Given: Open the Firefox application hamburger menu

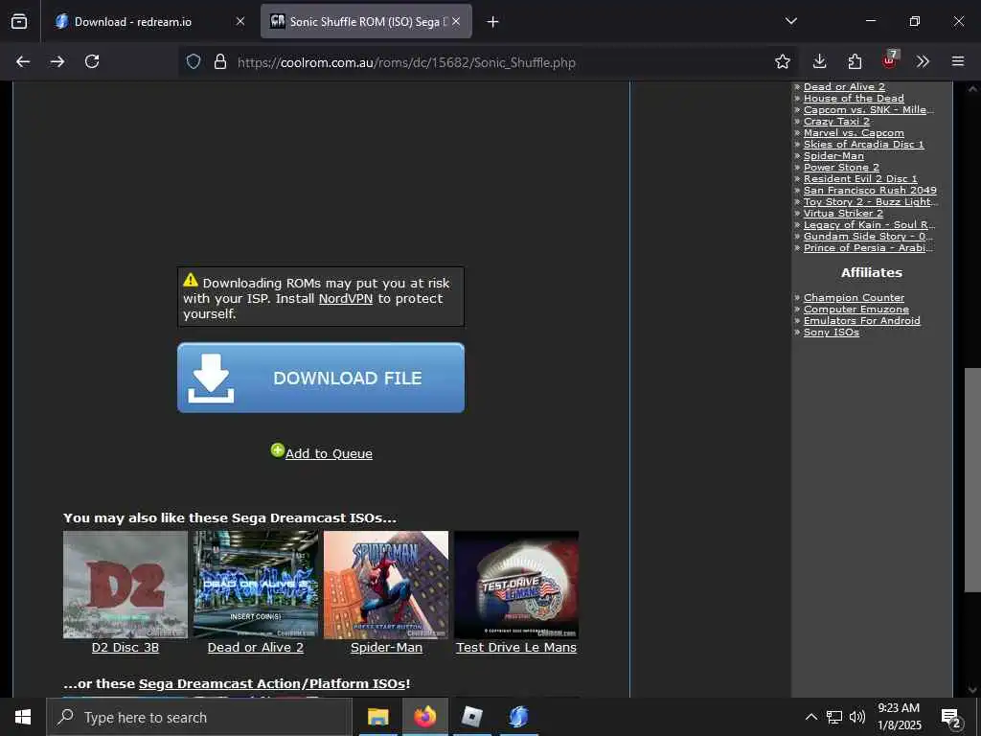Looking at the screenshot, I should (x=958, y=61).
